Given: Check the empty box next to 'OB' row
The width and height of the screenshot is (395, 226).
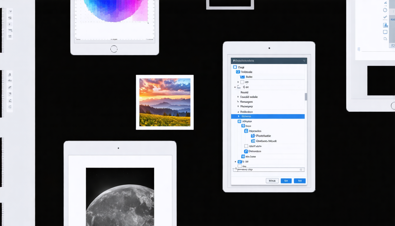Looking at the screenshot, I should click(242, 82).
